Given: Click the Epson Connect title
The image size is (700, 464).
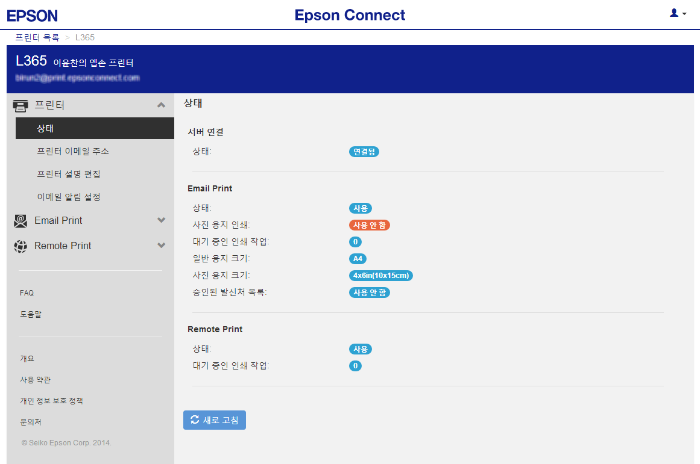Looking at the screenshot, I should 350,15.
